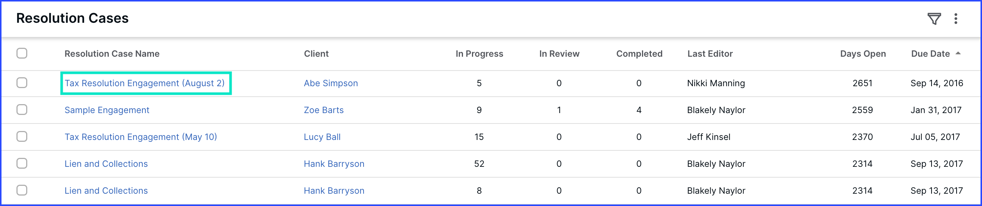
Task: Sort by Last Editor column header
Action: pyautogui.click(x=710, y=54)
